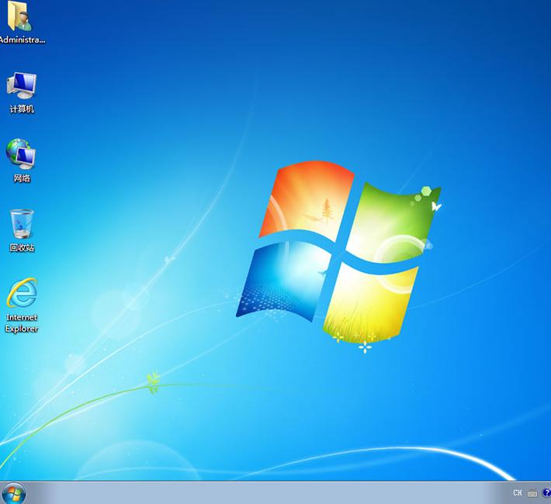Click the 计算机 text label
The height and width of the screenshot is (504, 551).
pos(22,109)
